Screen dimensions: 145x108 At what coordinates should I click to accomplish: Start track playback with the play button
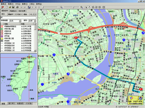33,7
